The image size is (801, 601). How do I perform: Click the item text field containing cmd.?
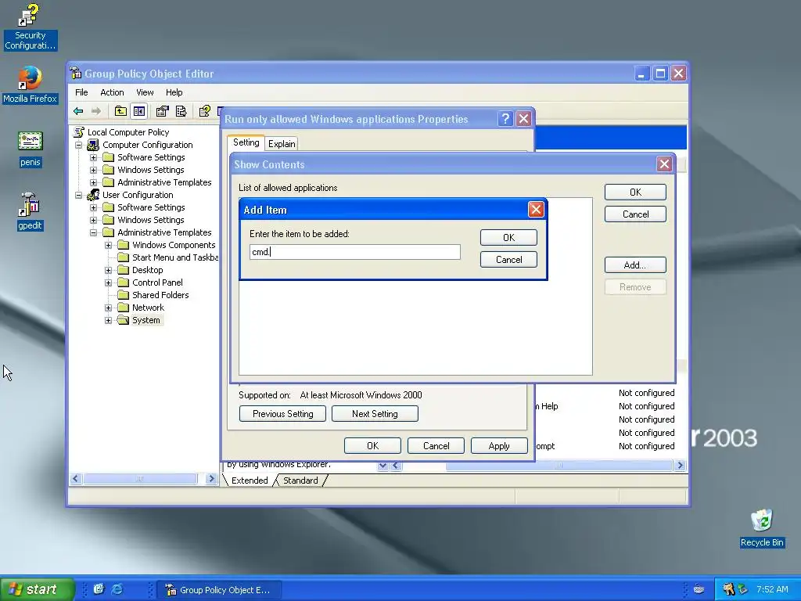click(355, 252)
